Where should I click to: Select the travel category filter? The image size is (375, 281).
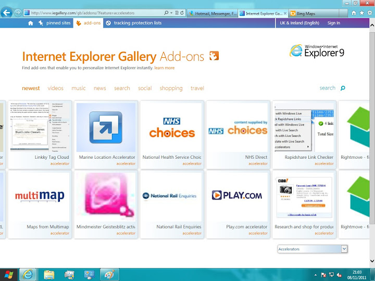[197, 88]
